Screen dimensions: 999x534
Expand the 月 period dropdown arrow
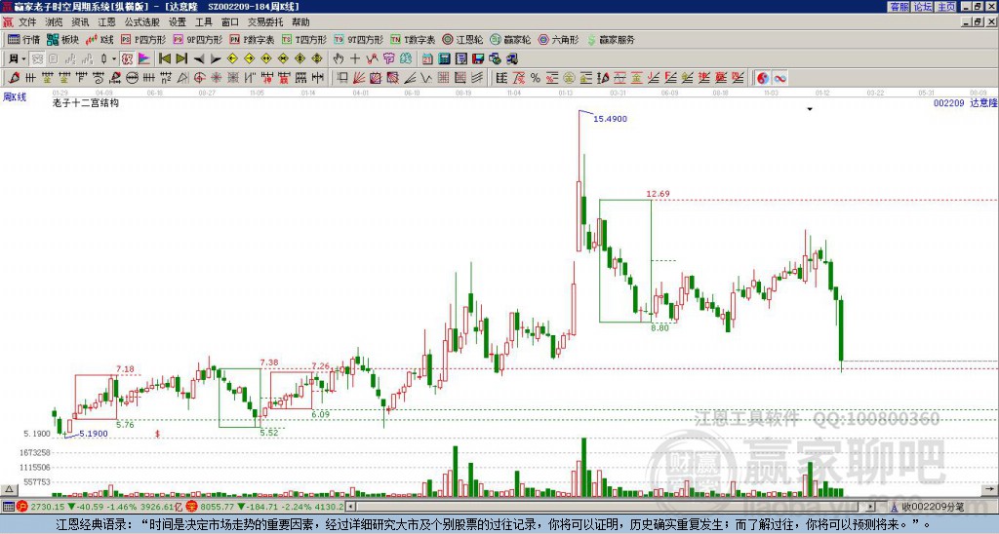(23, 58)
